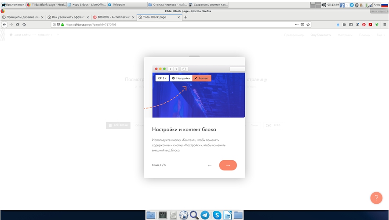
Task: Open the 'Приложения' applications menu
Action: pos(13,4)
